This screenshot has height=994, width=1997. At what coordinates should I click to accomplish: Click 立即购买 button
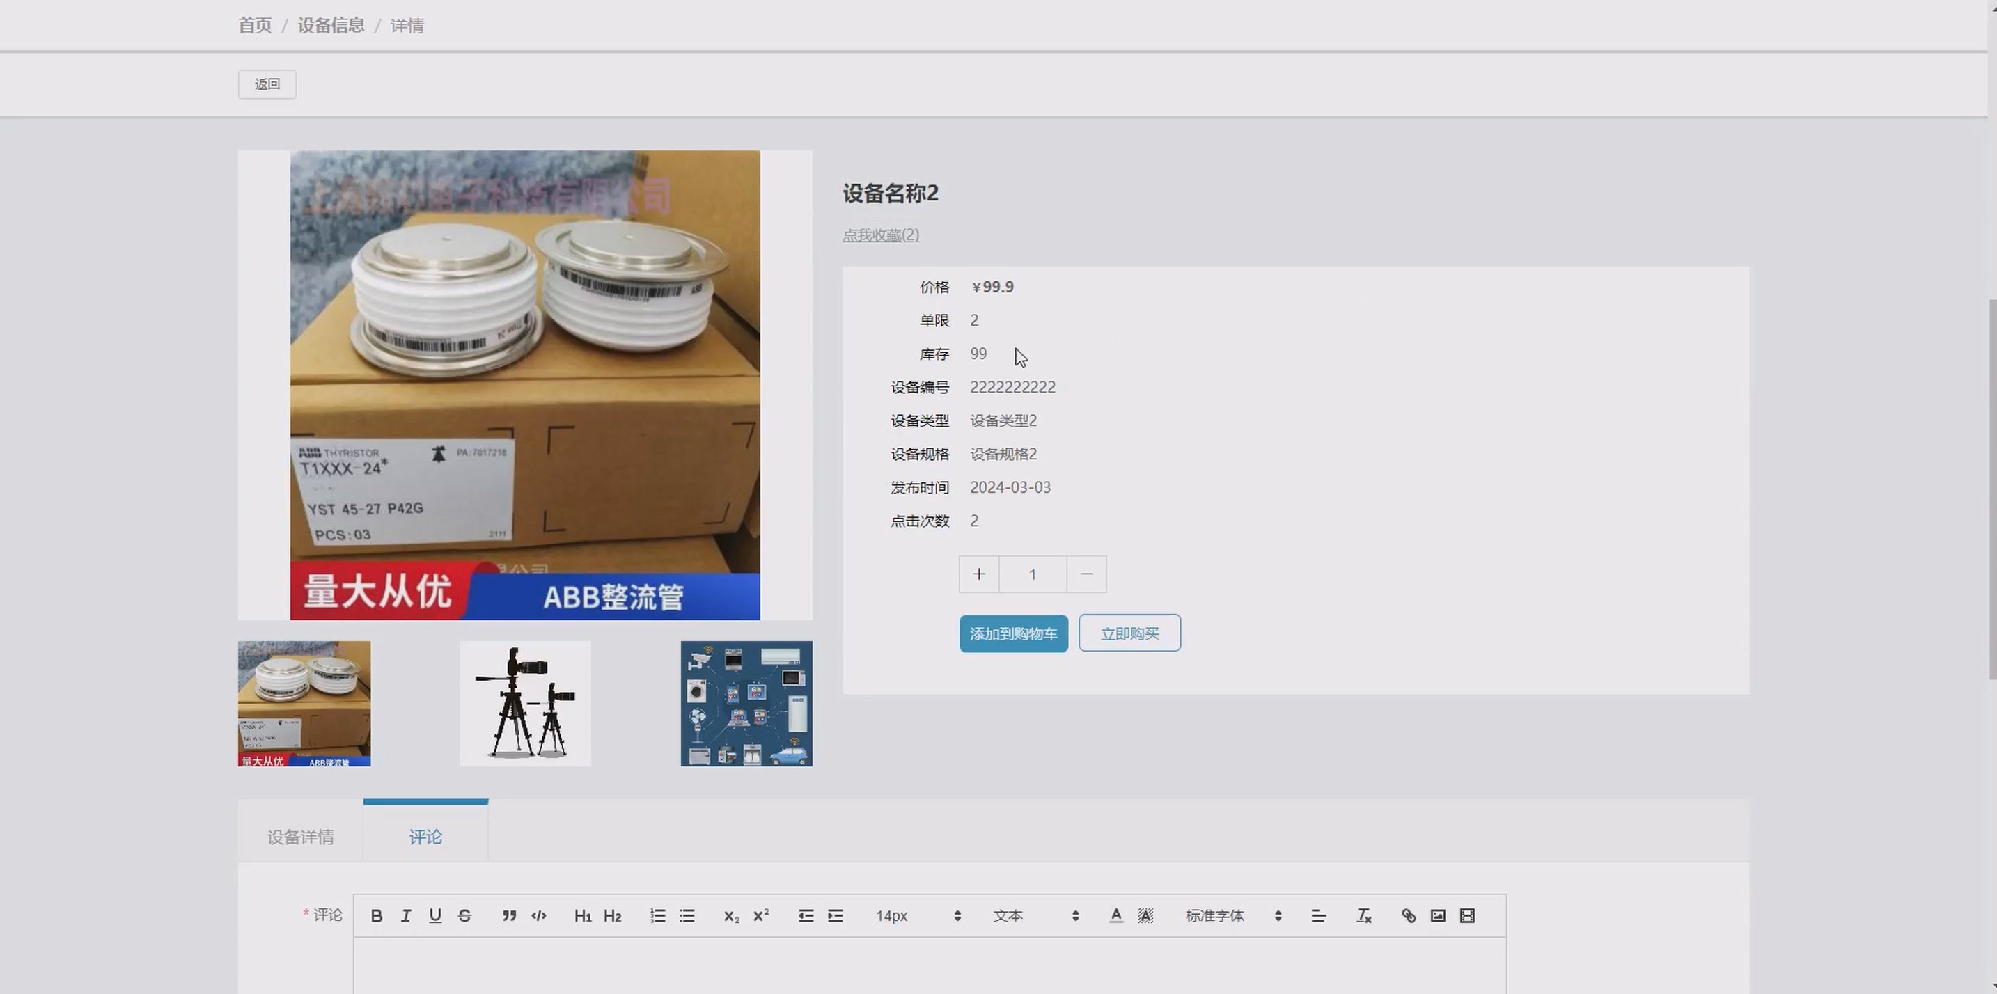click(x=1129, y=633)
